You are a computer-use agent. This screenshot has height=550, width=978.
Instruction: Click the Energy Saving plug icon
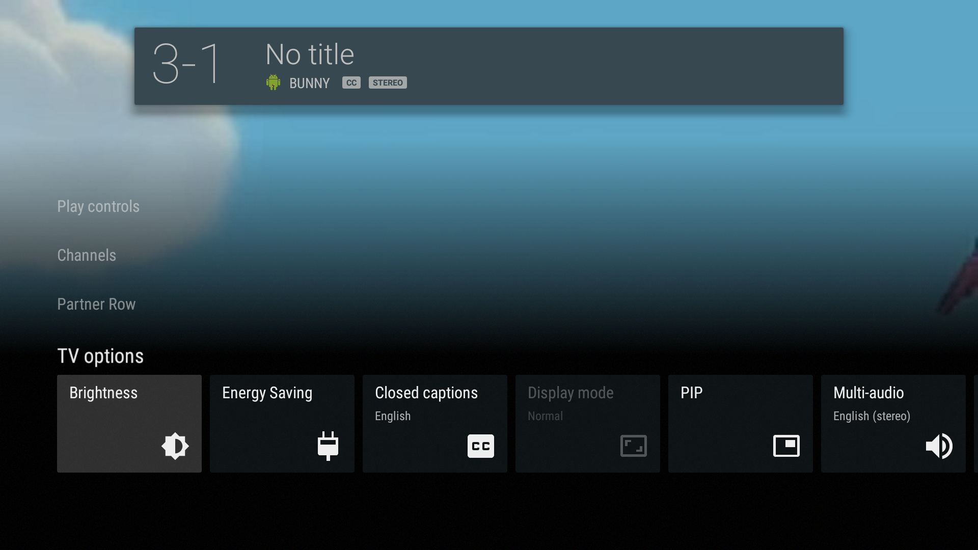click(x=329, y=446)
